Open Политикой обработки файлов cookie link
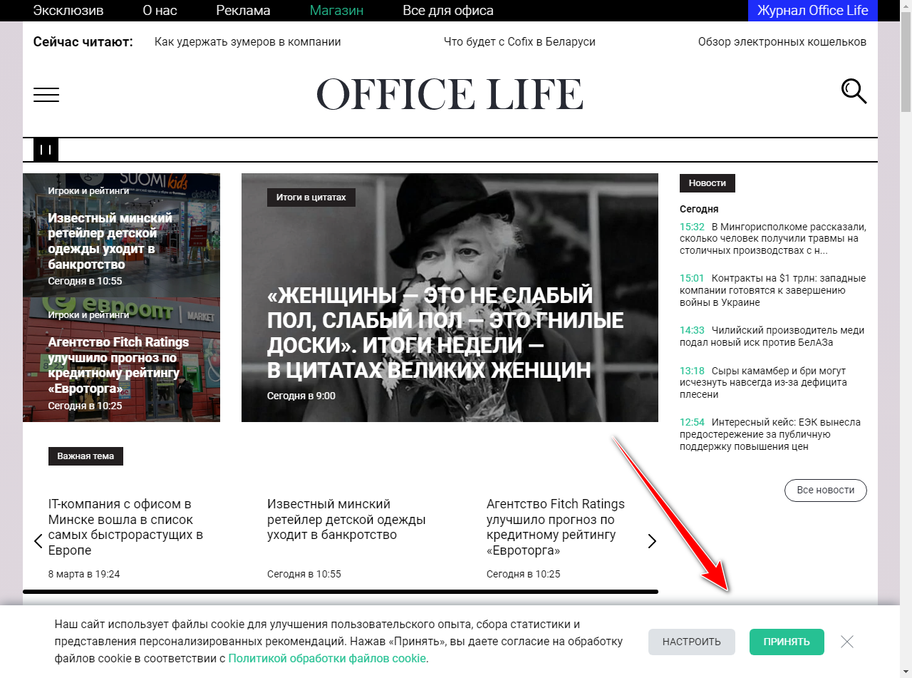 (x=326, y=658)
